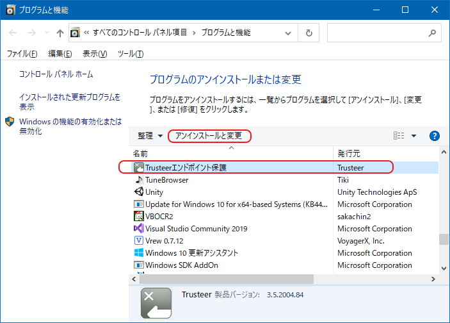Click the Forward navigation arrow

pos(31,33)
